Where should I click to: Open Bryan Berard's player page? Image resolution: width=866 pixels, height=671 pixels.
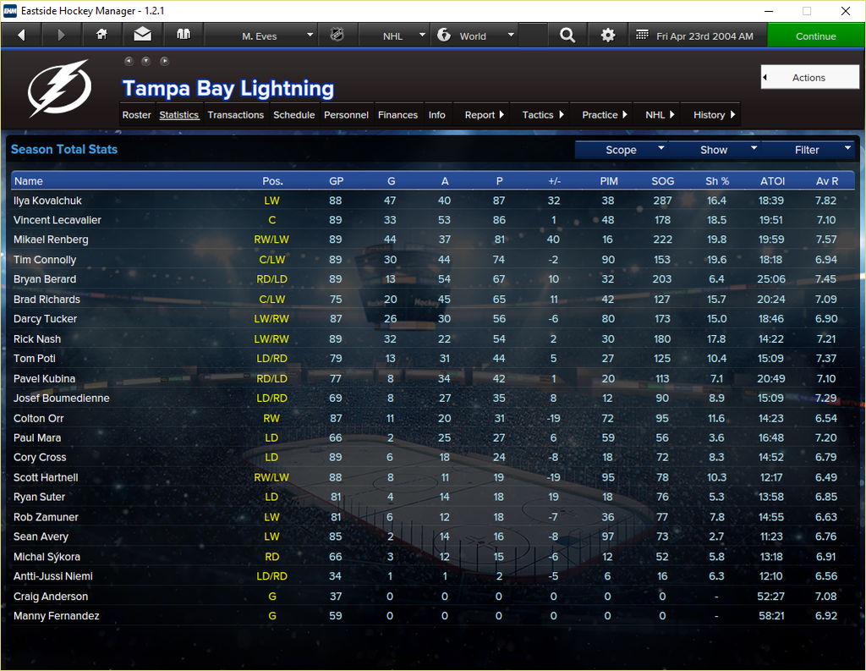click(45, 279)
